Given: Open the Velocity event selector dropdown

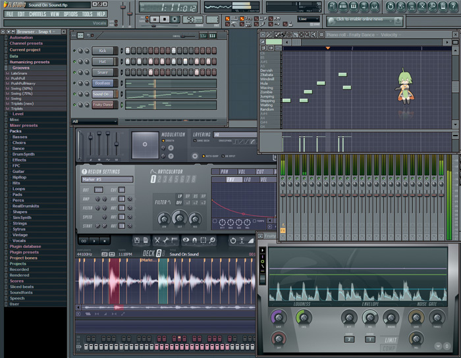Looking at the screenshot, I should (x=391, y=35).
